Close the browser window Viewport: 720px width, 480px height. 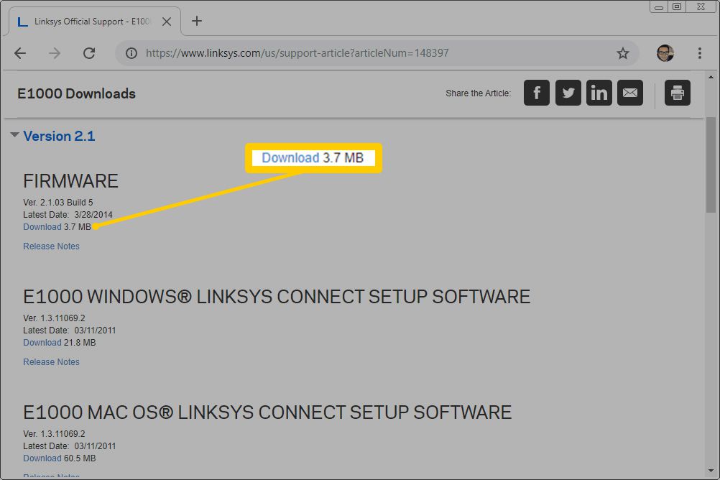coord(701,6)
